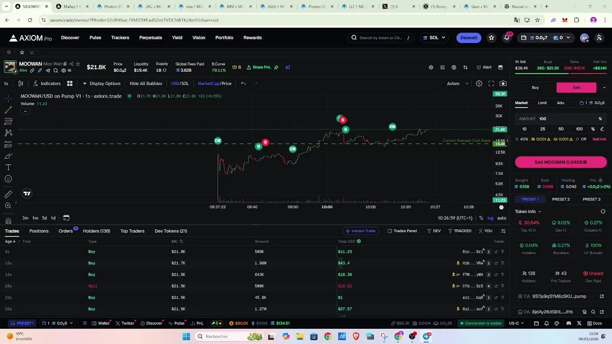Screen dimensions: 612x344
Task: Click Hide All Bubbles
Action: pos(146,84)
